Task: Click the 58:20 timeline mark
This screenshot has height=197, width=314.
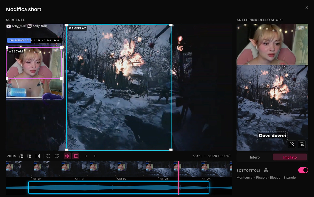Action: [x=164, y=179]
